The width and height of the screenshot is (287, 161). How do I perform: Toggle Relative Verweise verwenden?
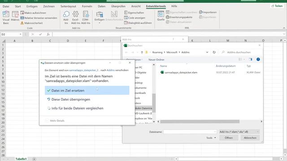[x=39, y=18]
